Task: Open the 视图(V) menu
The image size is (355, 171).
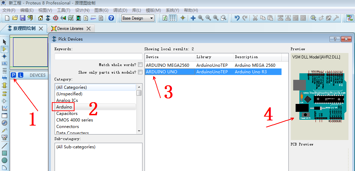Action: pos(45,10)
